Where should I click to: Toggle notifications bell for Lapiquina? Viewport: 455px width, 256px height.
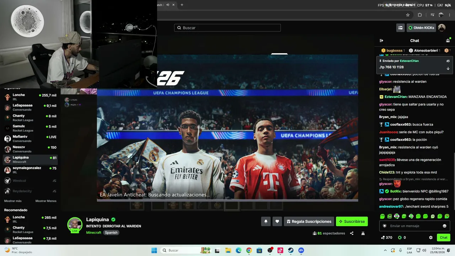[266, 222]
